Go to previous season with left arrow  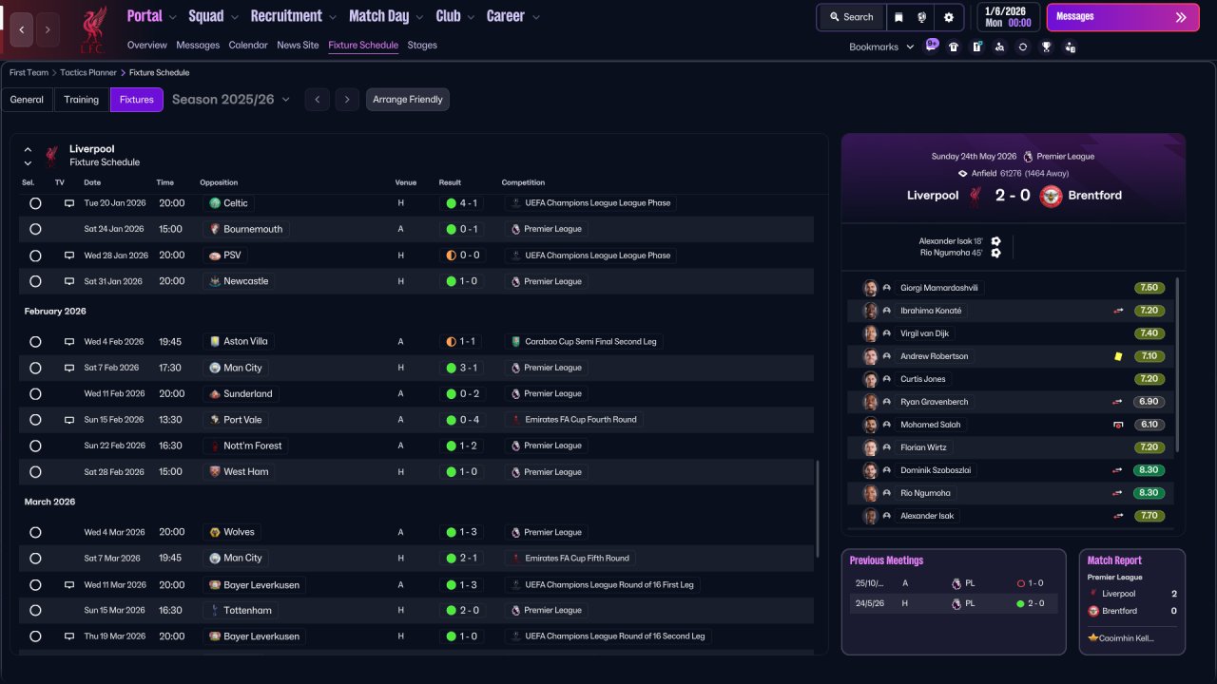coord(318,100)
